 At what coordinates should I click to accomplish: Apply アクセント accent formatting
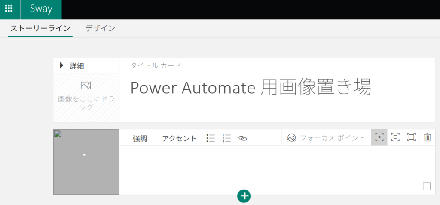pos(180,138)
